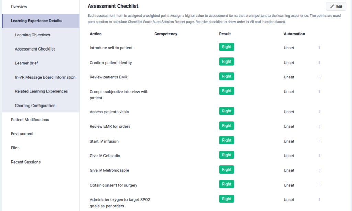The height and width of the screenshot is (211, 352).
Task: Open three-dot menu for Give IV Cefazolin
Action: tap(319, 156)
